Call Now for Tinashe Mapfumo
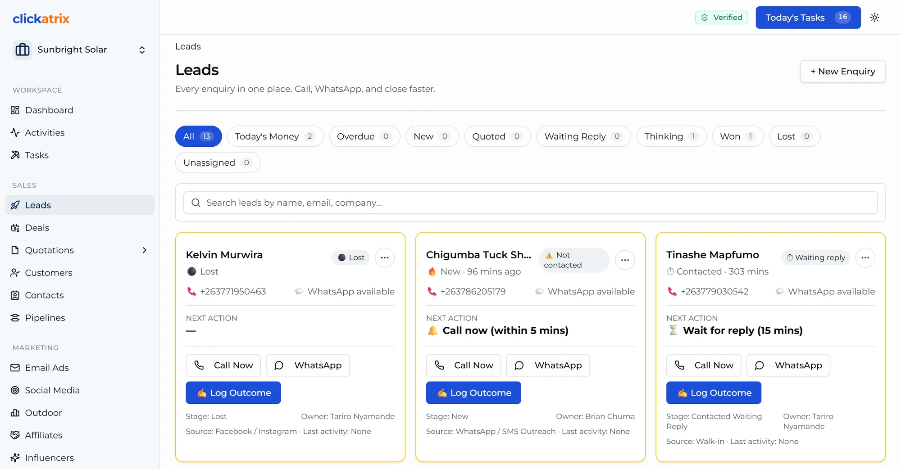Image resolution: width=901 pixels, height=469 pixels. 704,365
